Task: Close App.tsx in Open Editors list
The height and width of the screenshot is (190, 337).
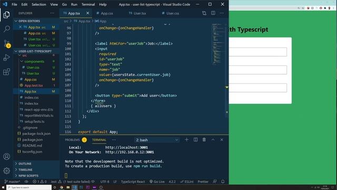Action: (20, 27)
